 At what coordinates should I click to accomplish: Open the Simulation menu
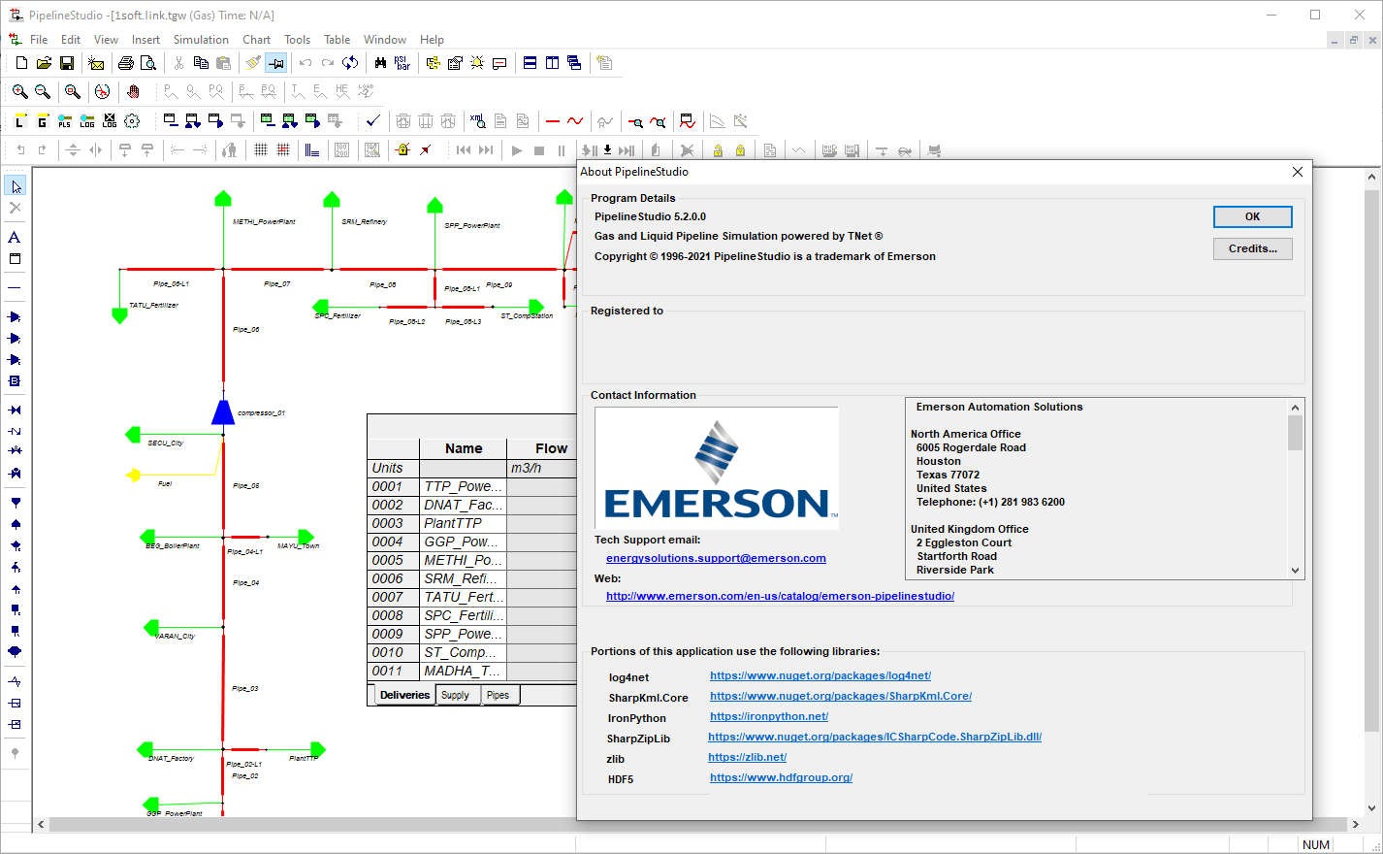201,40
